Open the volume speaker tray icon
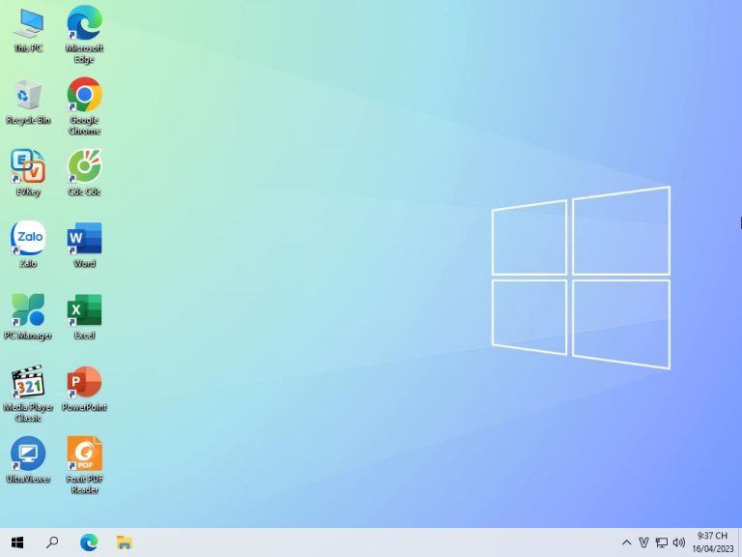The image size is (742, 557). 678,542
